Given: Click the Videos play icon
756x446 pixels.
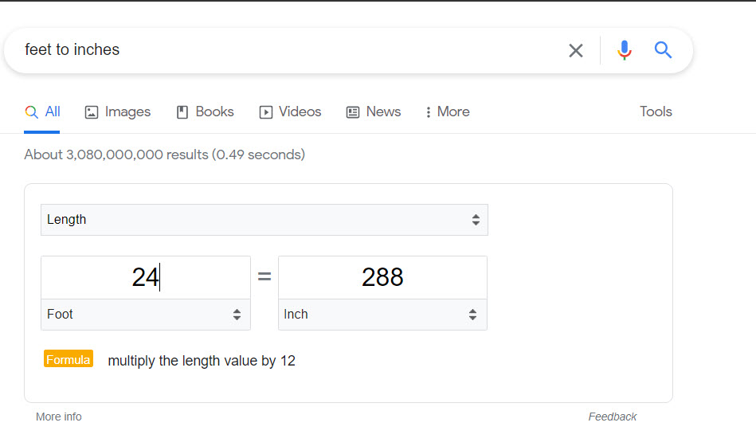Looking at the screenshot, I should pyautogui.click(x=265, y=112).
